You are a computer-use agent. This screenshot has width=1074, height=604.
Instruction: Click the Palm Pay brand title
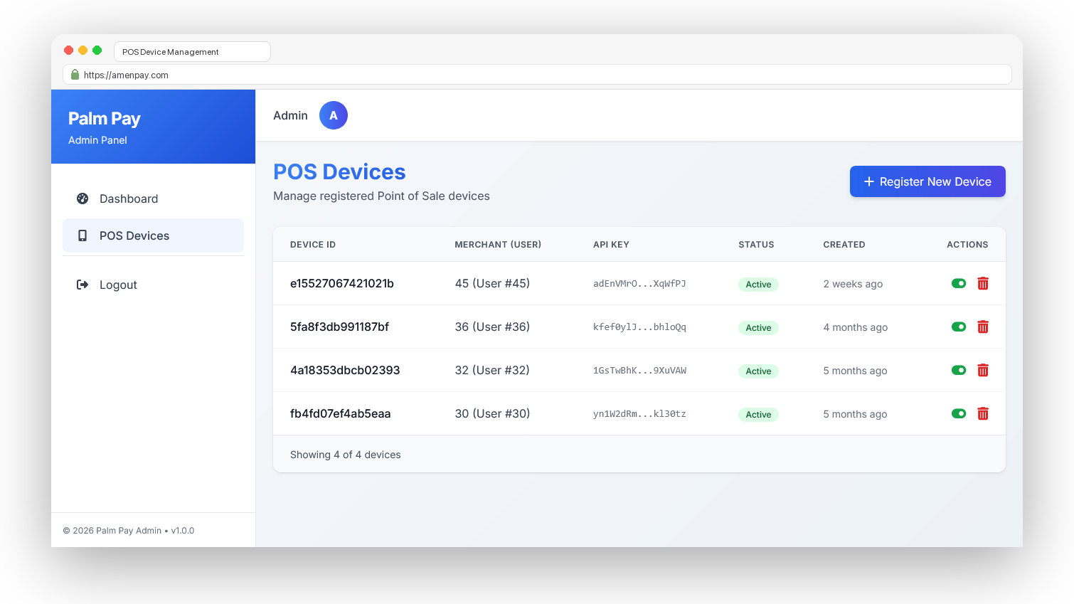tap(105, 118)
